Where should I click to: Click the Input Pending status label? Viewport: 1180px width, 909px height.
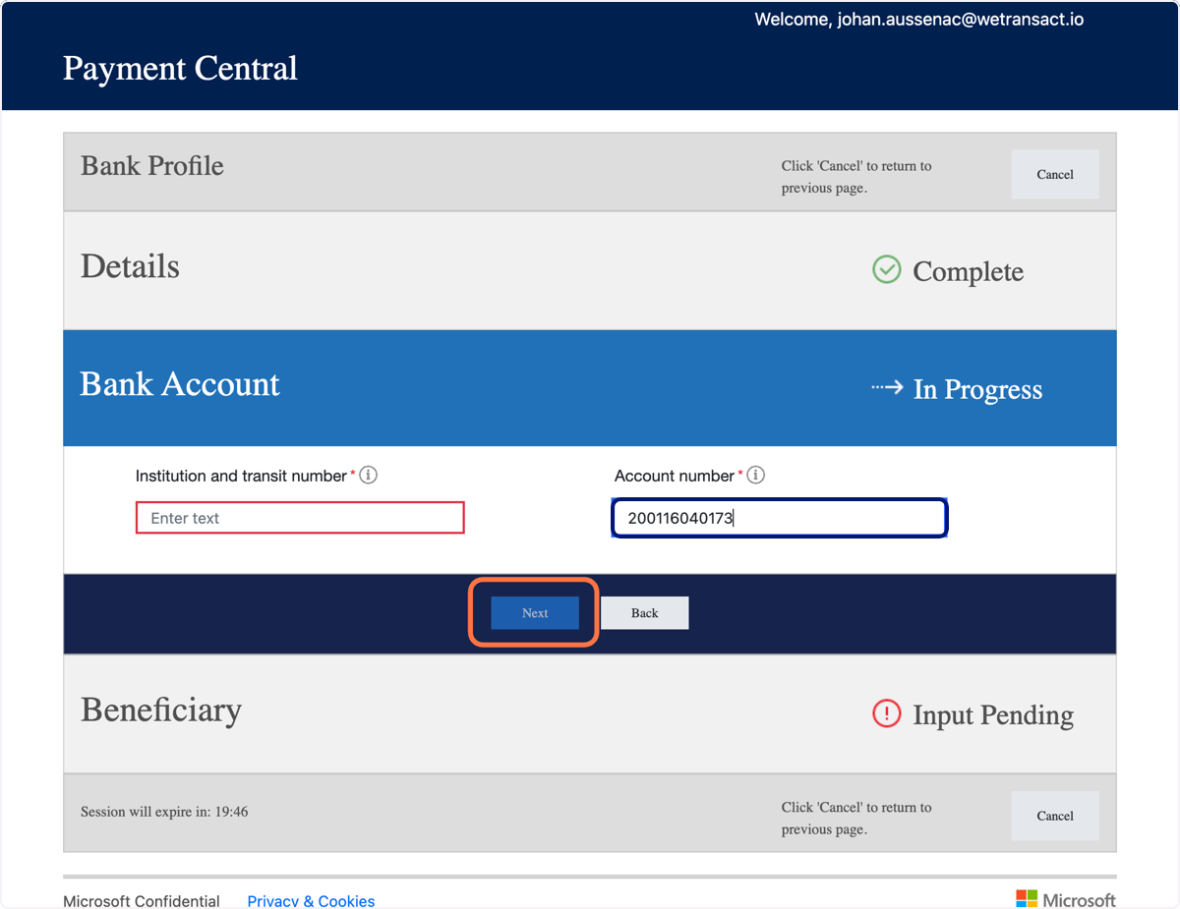[x=993, y=715]
